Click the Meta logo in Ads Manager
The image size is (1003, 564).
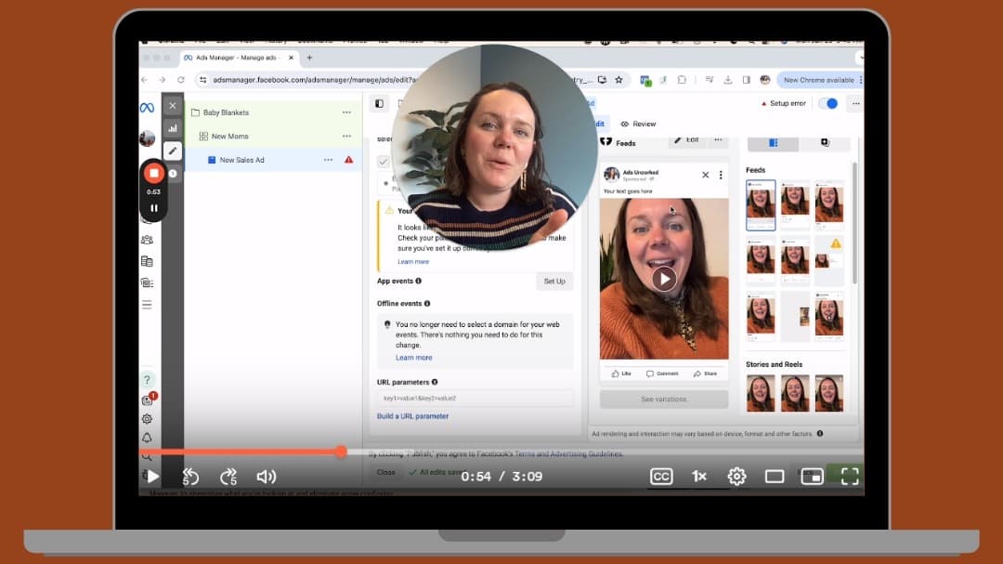coord(147,108)
